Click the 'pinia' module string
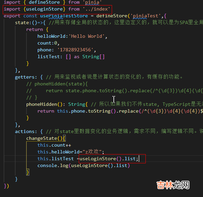Screen dimensions: 203x197 coord(92,2)
